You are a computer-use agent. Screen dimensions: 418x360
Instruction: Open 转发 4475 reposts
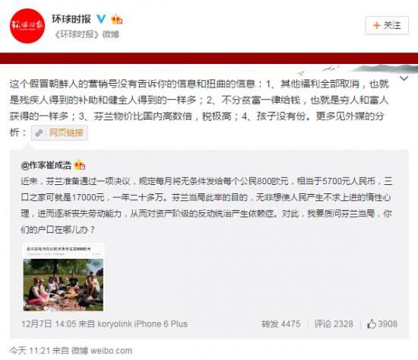pos(281,324)
